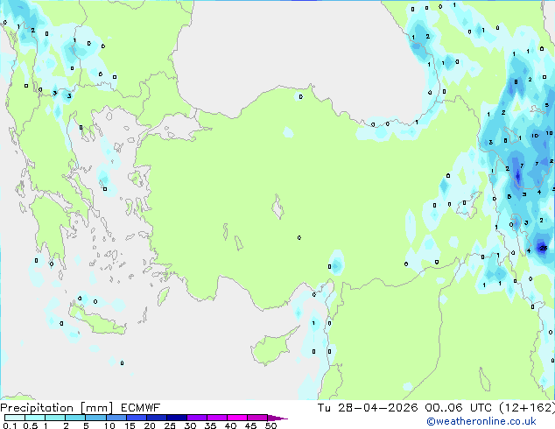555x429 pixels.
Task: Click the legend label '15'
Action: tap(130, 425)
